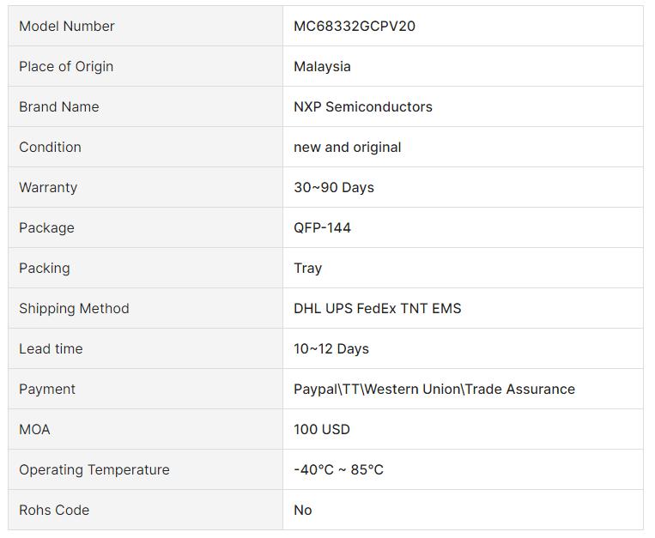The height and width of the screenshot is (538, 655).
Task: Select the DHL UPS FedEx TNT EMS text
Action: click(377, 308)
